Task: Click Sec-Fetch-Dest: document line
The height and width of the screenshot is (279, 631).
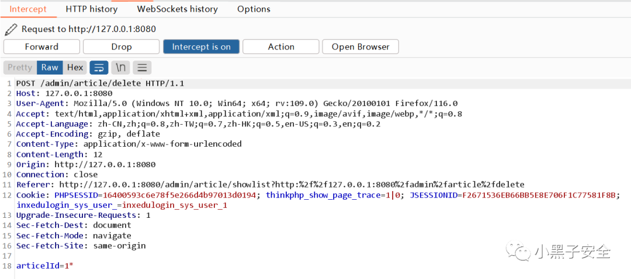Action: click(74, 225)
